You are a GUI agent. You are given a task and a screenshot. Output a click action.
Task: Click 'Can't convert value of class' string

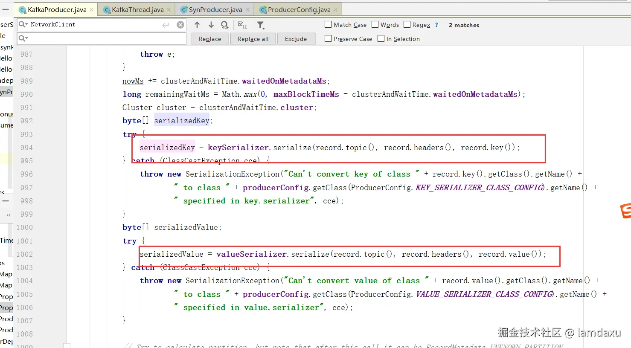pyautogui.click(x=356, y=281)
